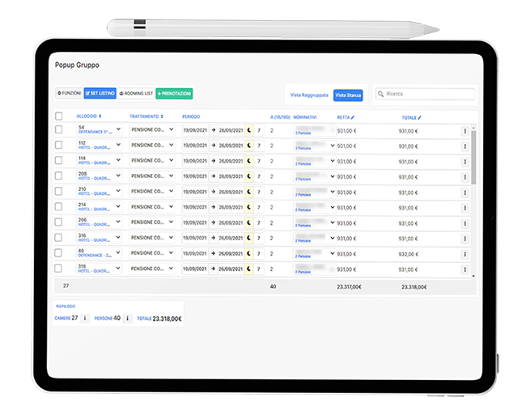This screenshot has width=526, height=410.
Task: Open the Pensione Co... dropdown in room 210 row
Action: (x=152, y=192)
